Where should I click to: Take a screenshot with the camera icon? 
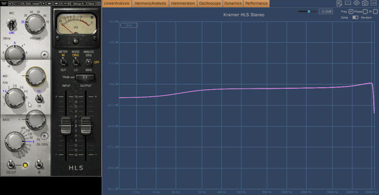[x=365, y=3]
